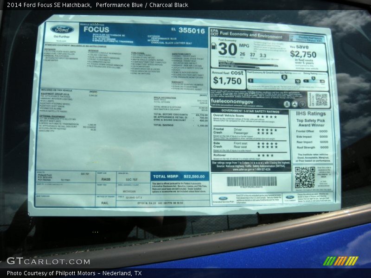Click the Rear Impact GOOD rating
Image resolution: width=371 pixels, height=278 pixels.
click(x=324, y=142)
